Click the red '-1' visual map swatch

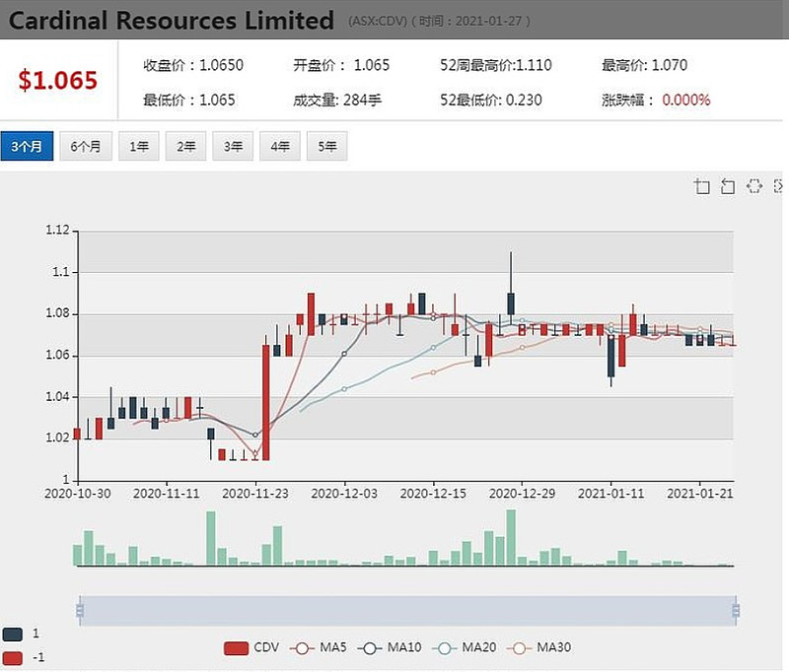click(13, 657)
